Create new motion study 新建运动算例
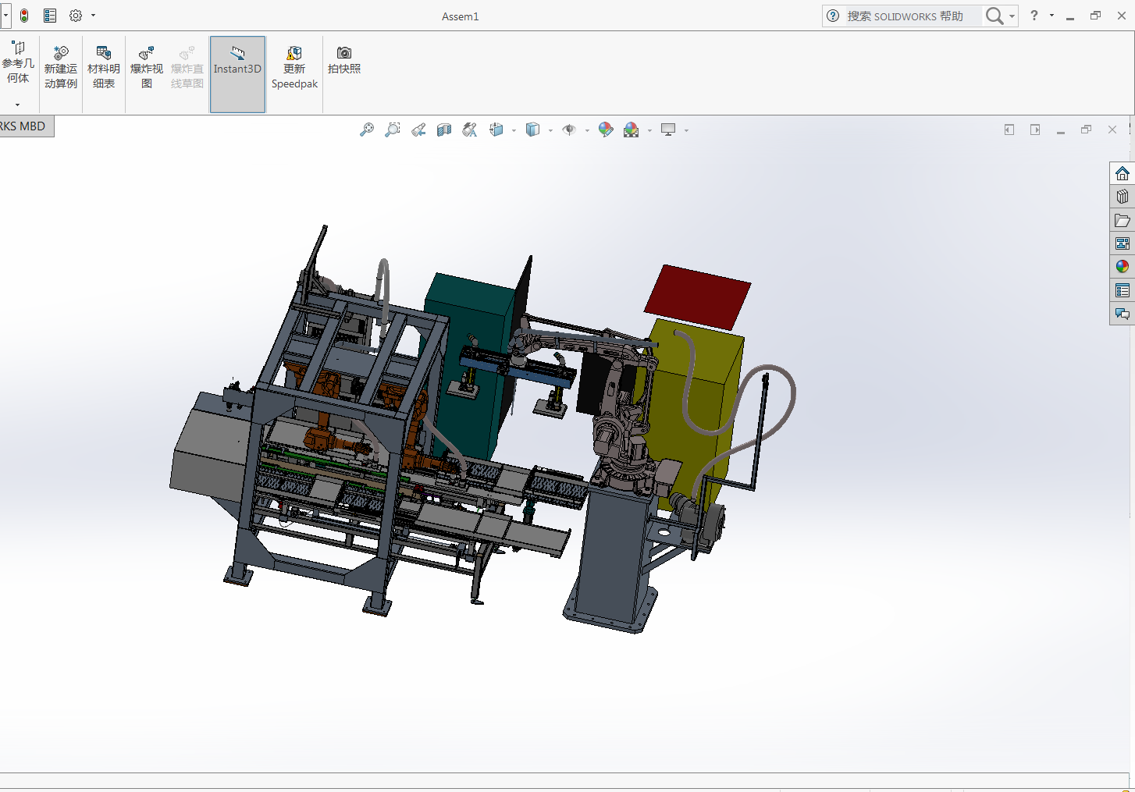The height and width of the screenshot is (792, 1135). (x=61, y=68)
